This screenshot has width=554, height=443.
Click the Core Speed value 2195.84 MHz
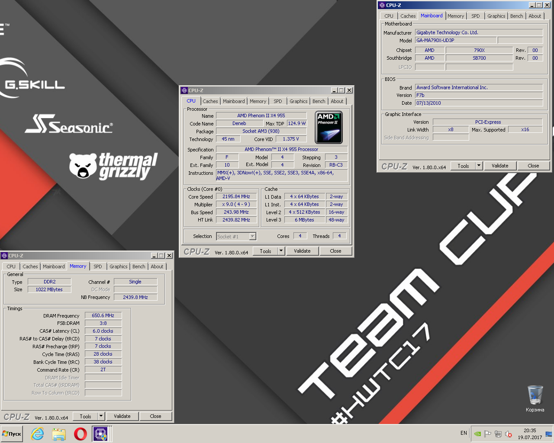click(x=236, y=196)
